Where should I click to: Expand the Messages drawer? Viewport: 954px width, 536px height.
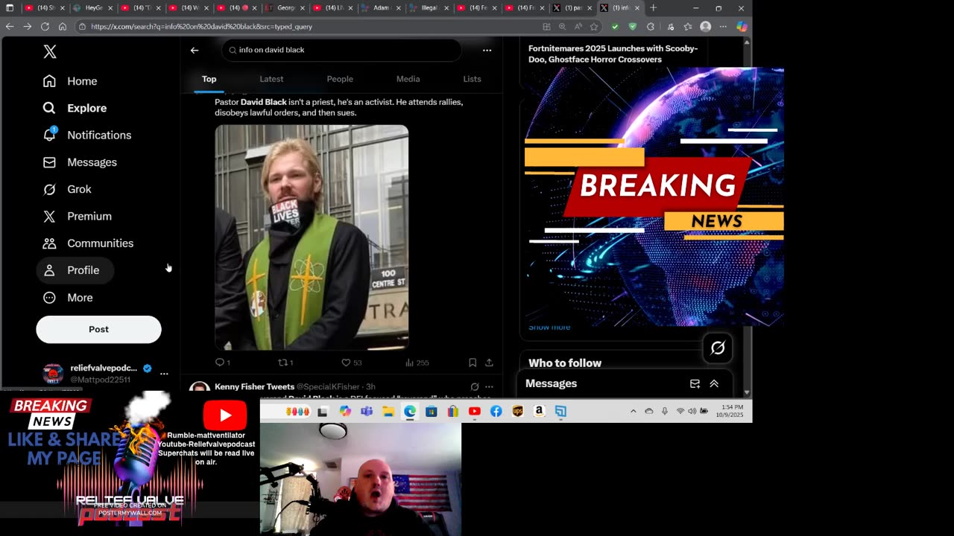[x=714, y=384]
